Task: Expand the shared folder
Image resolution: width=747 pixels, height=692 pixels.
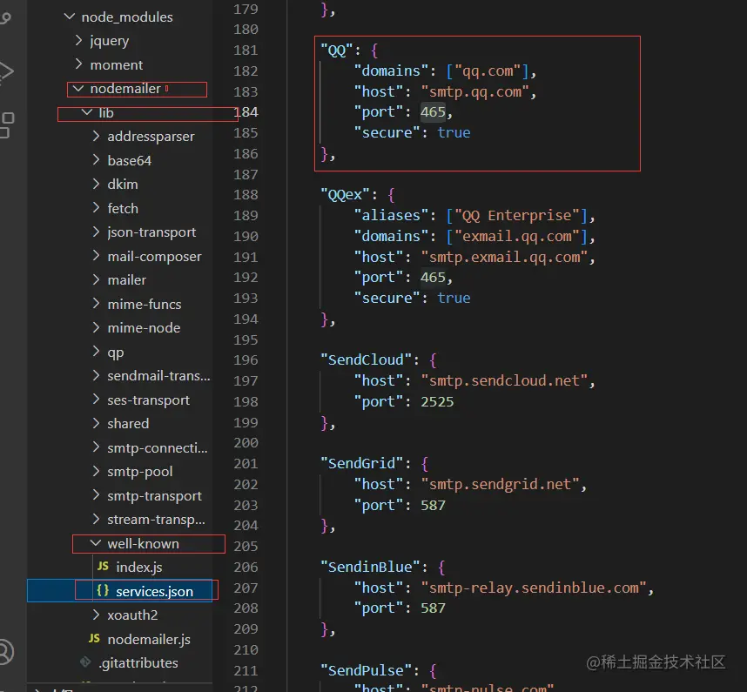Action: pos(96,423)
